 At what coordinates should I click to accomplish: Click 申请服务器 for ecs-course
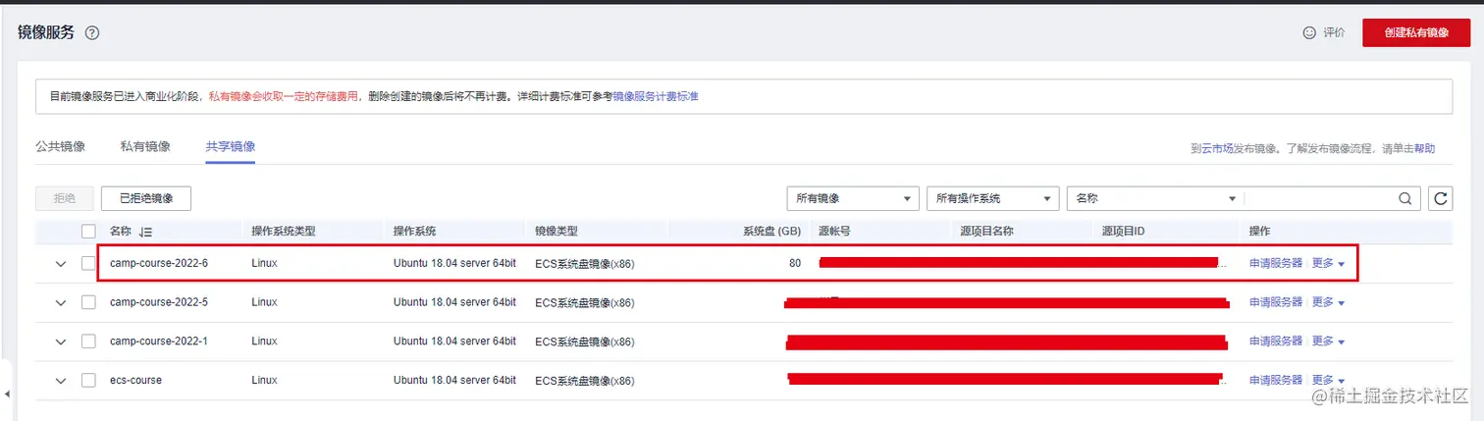click(1276, 380)
